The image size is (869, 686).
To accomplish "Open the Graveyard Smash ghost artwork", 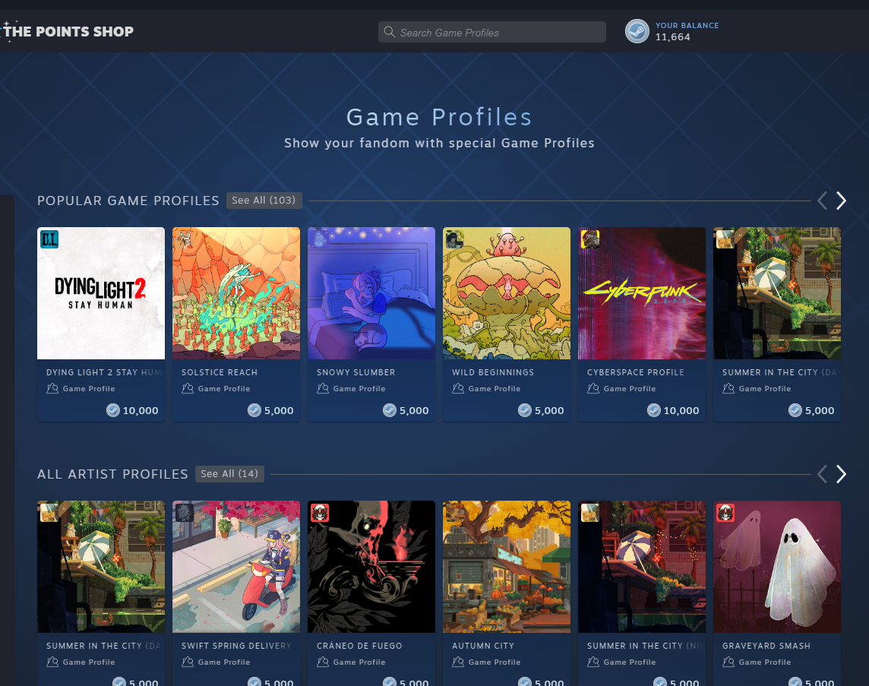I will click(777, 567).
